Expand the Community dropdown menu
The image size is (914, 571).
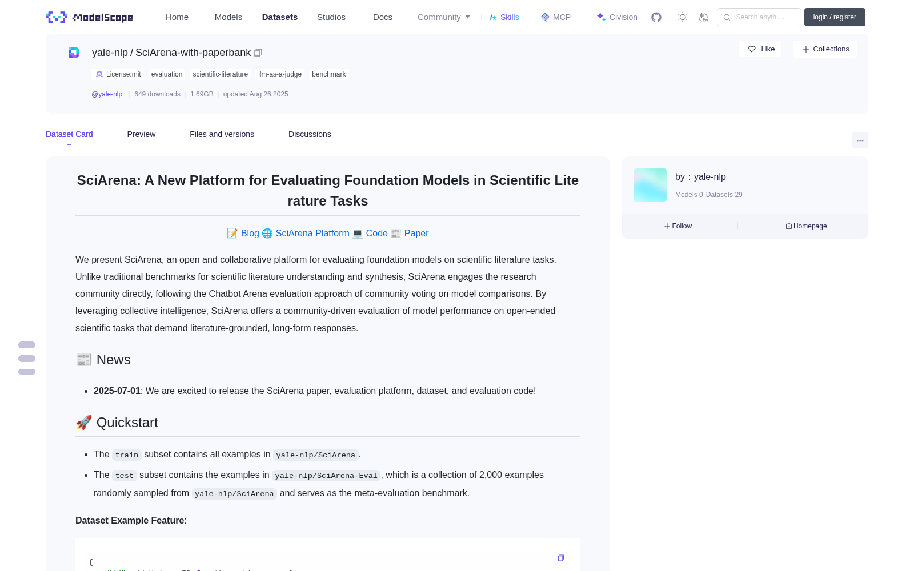coord(444,17)
